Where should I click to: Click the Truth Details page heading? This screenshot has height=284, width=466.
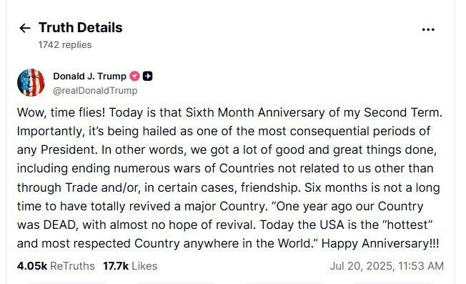point(81,28)
